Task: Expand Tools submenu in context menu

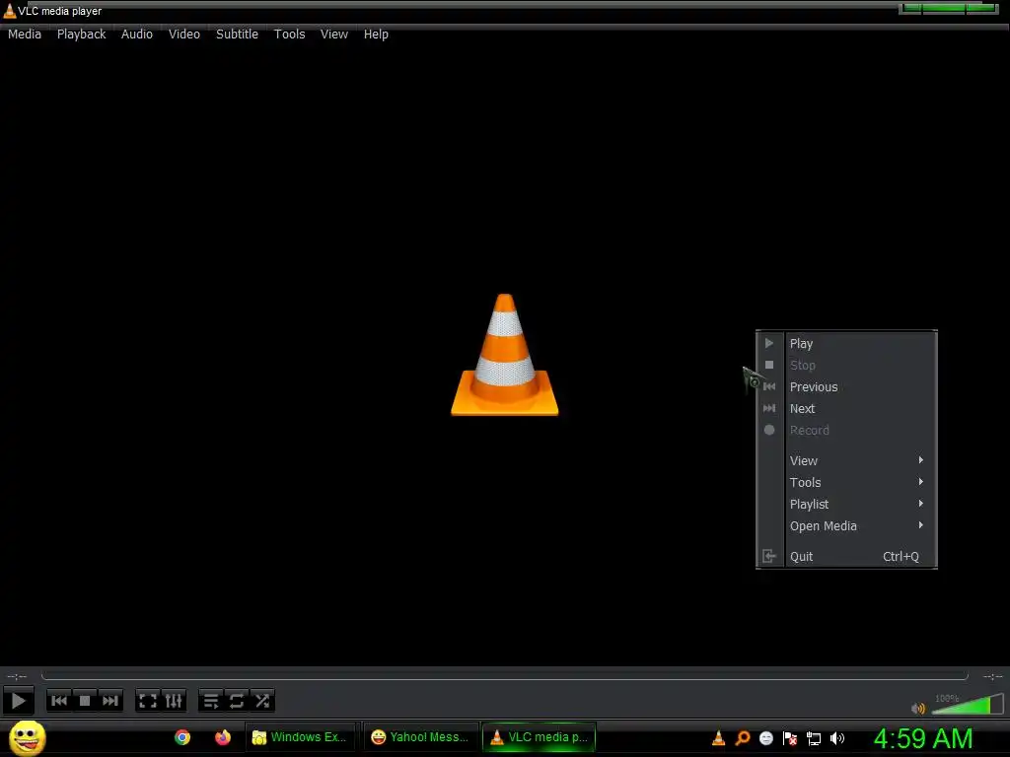Action: point(846,482)
